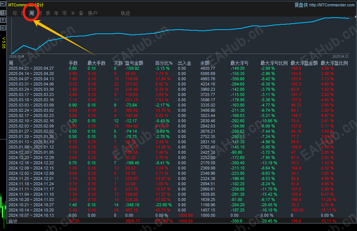Image resolution: width=357 pixels, height=231 pixels.
Task: Click the 2024.10.14 start date on chart axis
Action: tap(17, 57)
